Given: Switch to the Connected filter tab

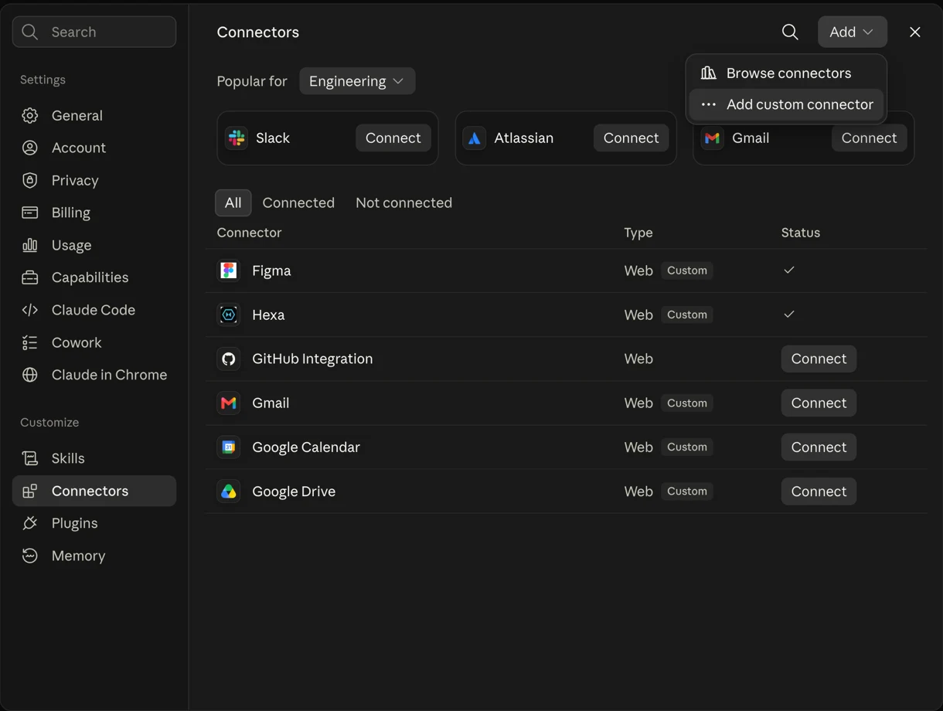Looking at the screenshot, I should coord(298,202).
